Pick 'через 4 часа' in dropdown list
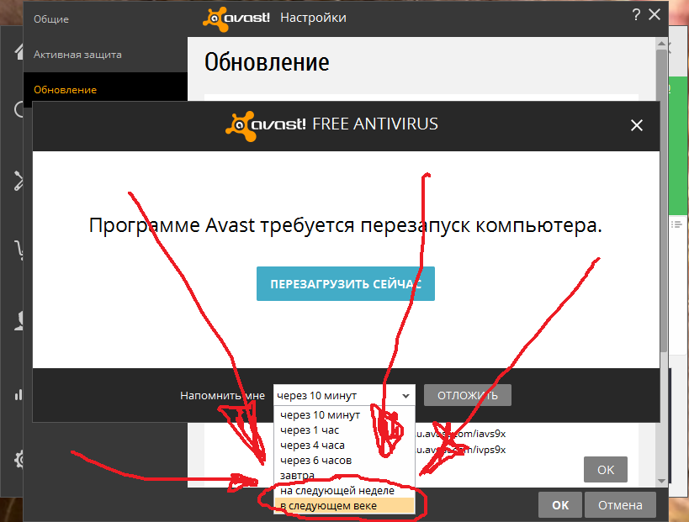The width and height of the screenshot is (689, 522). click(x=312, y=446)
